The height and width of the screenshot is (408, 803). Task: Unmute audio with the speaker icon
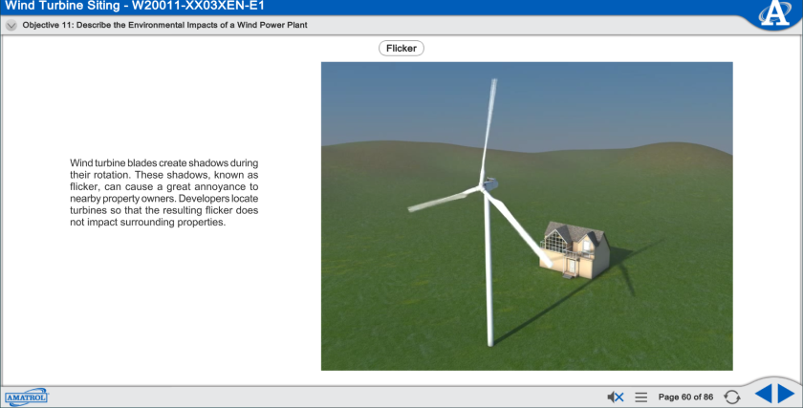pyautogui.click(x=615, y=397)
